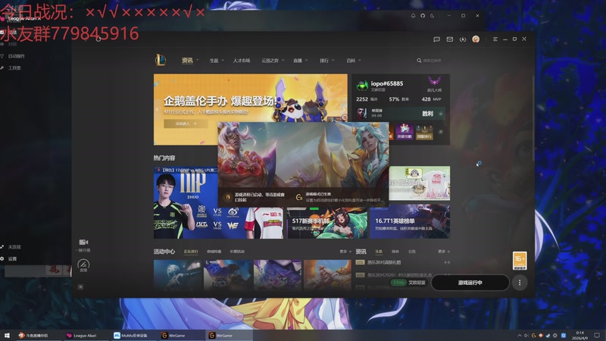Expand the 资讯 nav dropdown arrow
606x341 pixels.
[x=198, y=60]
